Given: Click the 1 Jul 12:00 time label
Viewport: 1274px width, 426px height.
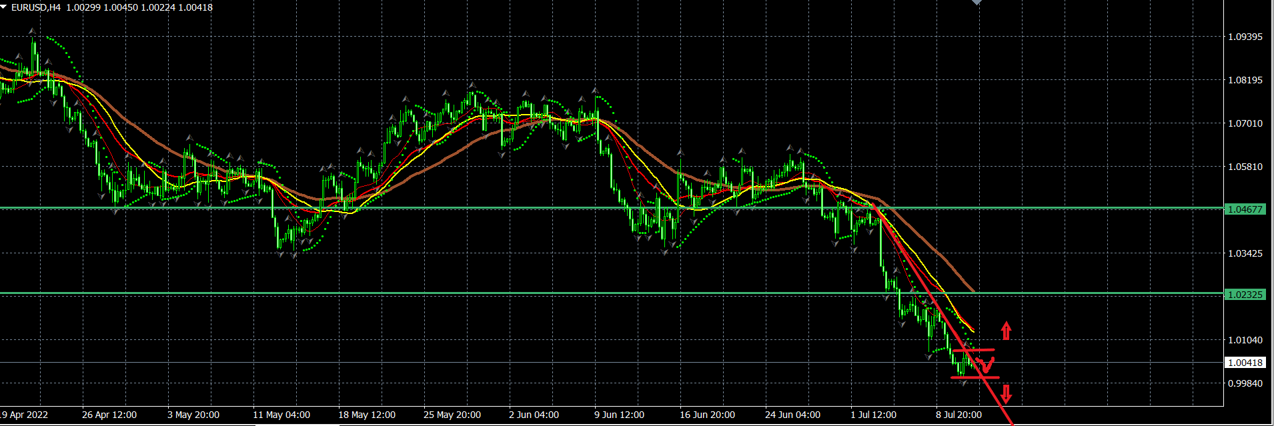Looking at the screenshot, I should 873,415.
